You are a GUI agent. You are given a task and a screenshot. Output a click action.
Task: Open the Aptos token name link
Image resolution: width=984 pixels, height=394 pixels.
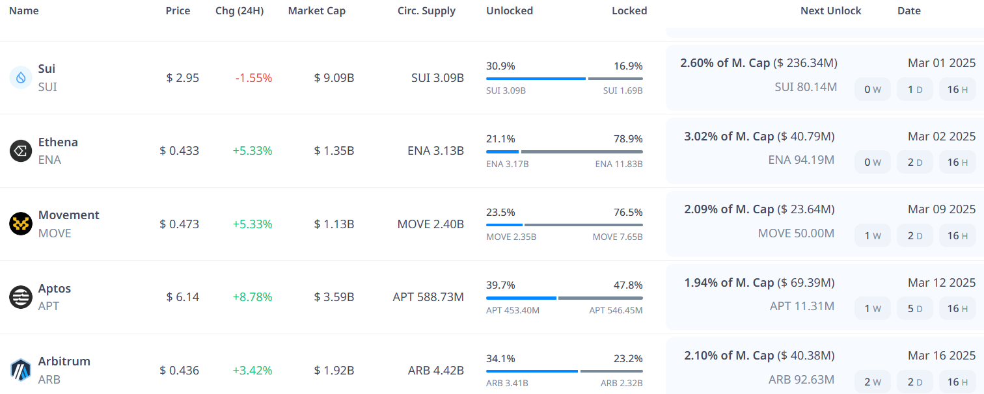pos(55,289)
